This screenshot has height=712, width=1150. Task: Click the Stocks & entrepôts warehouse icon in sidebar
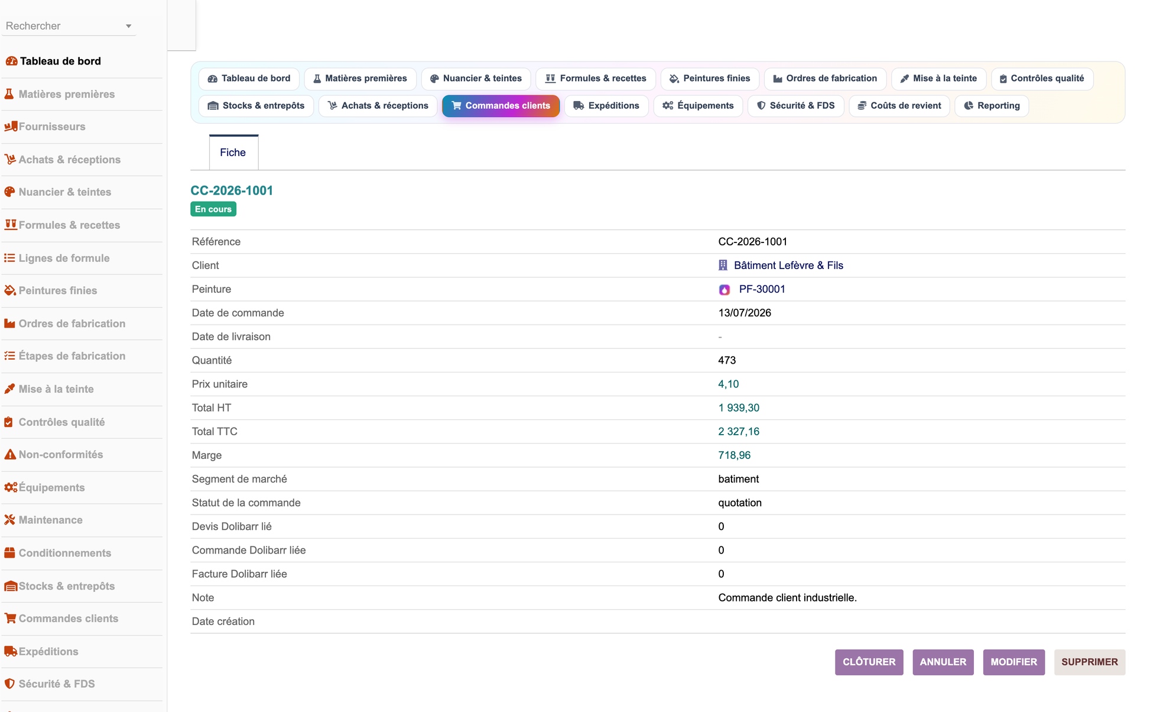tap(11, 586)
